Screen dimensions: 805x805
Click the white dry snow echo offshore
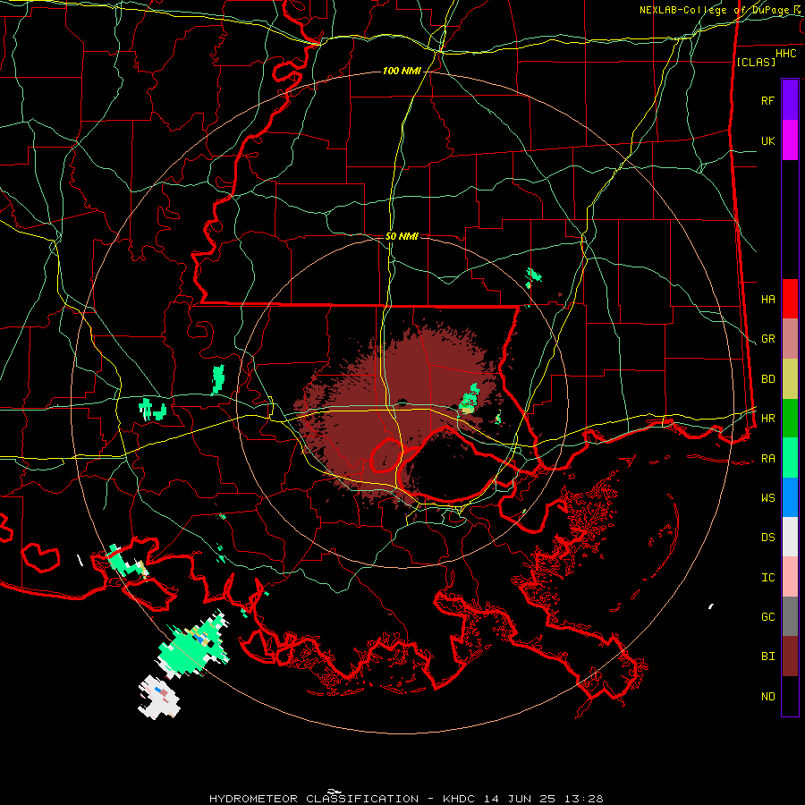coord(160,697)
